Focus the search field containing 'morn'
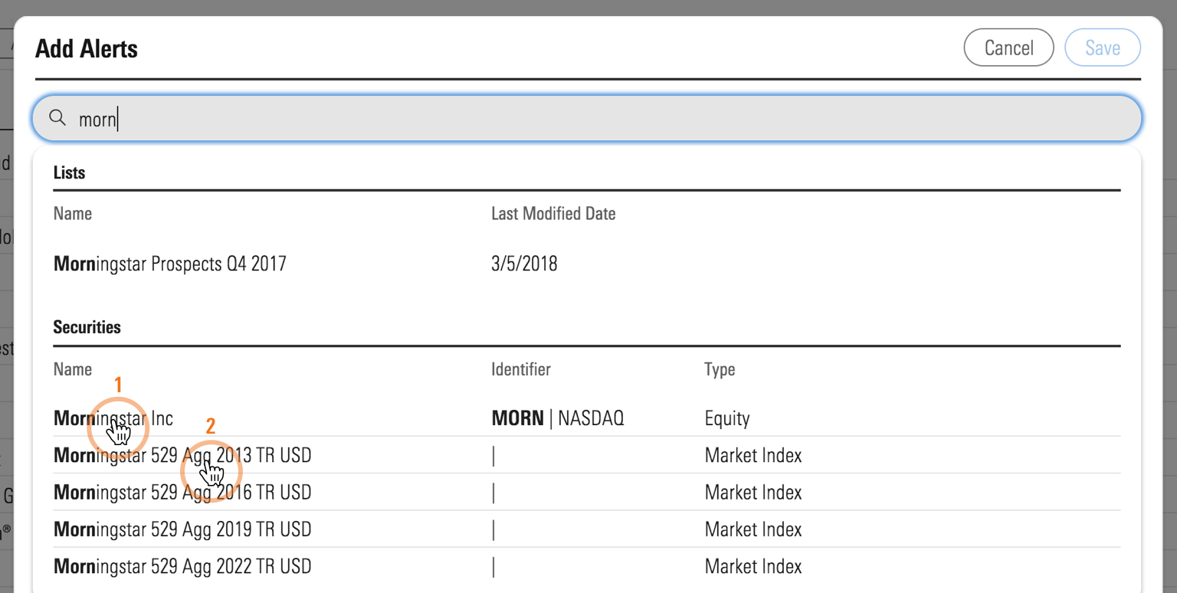The height and width of the screenshot is (593, 1177). pos(587,119)
